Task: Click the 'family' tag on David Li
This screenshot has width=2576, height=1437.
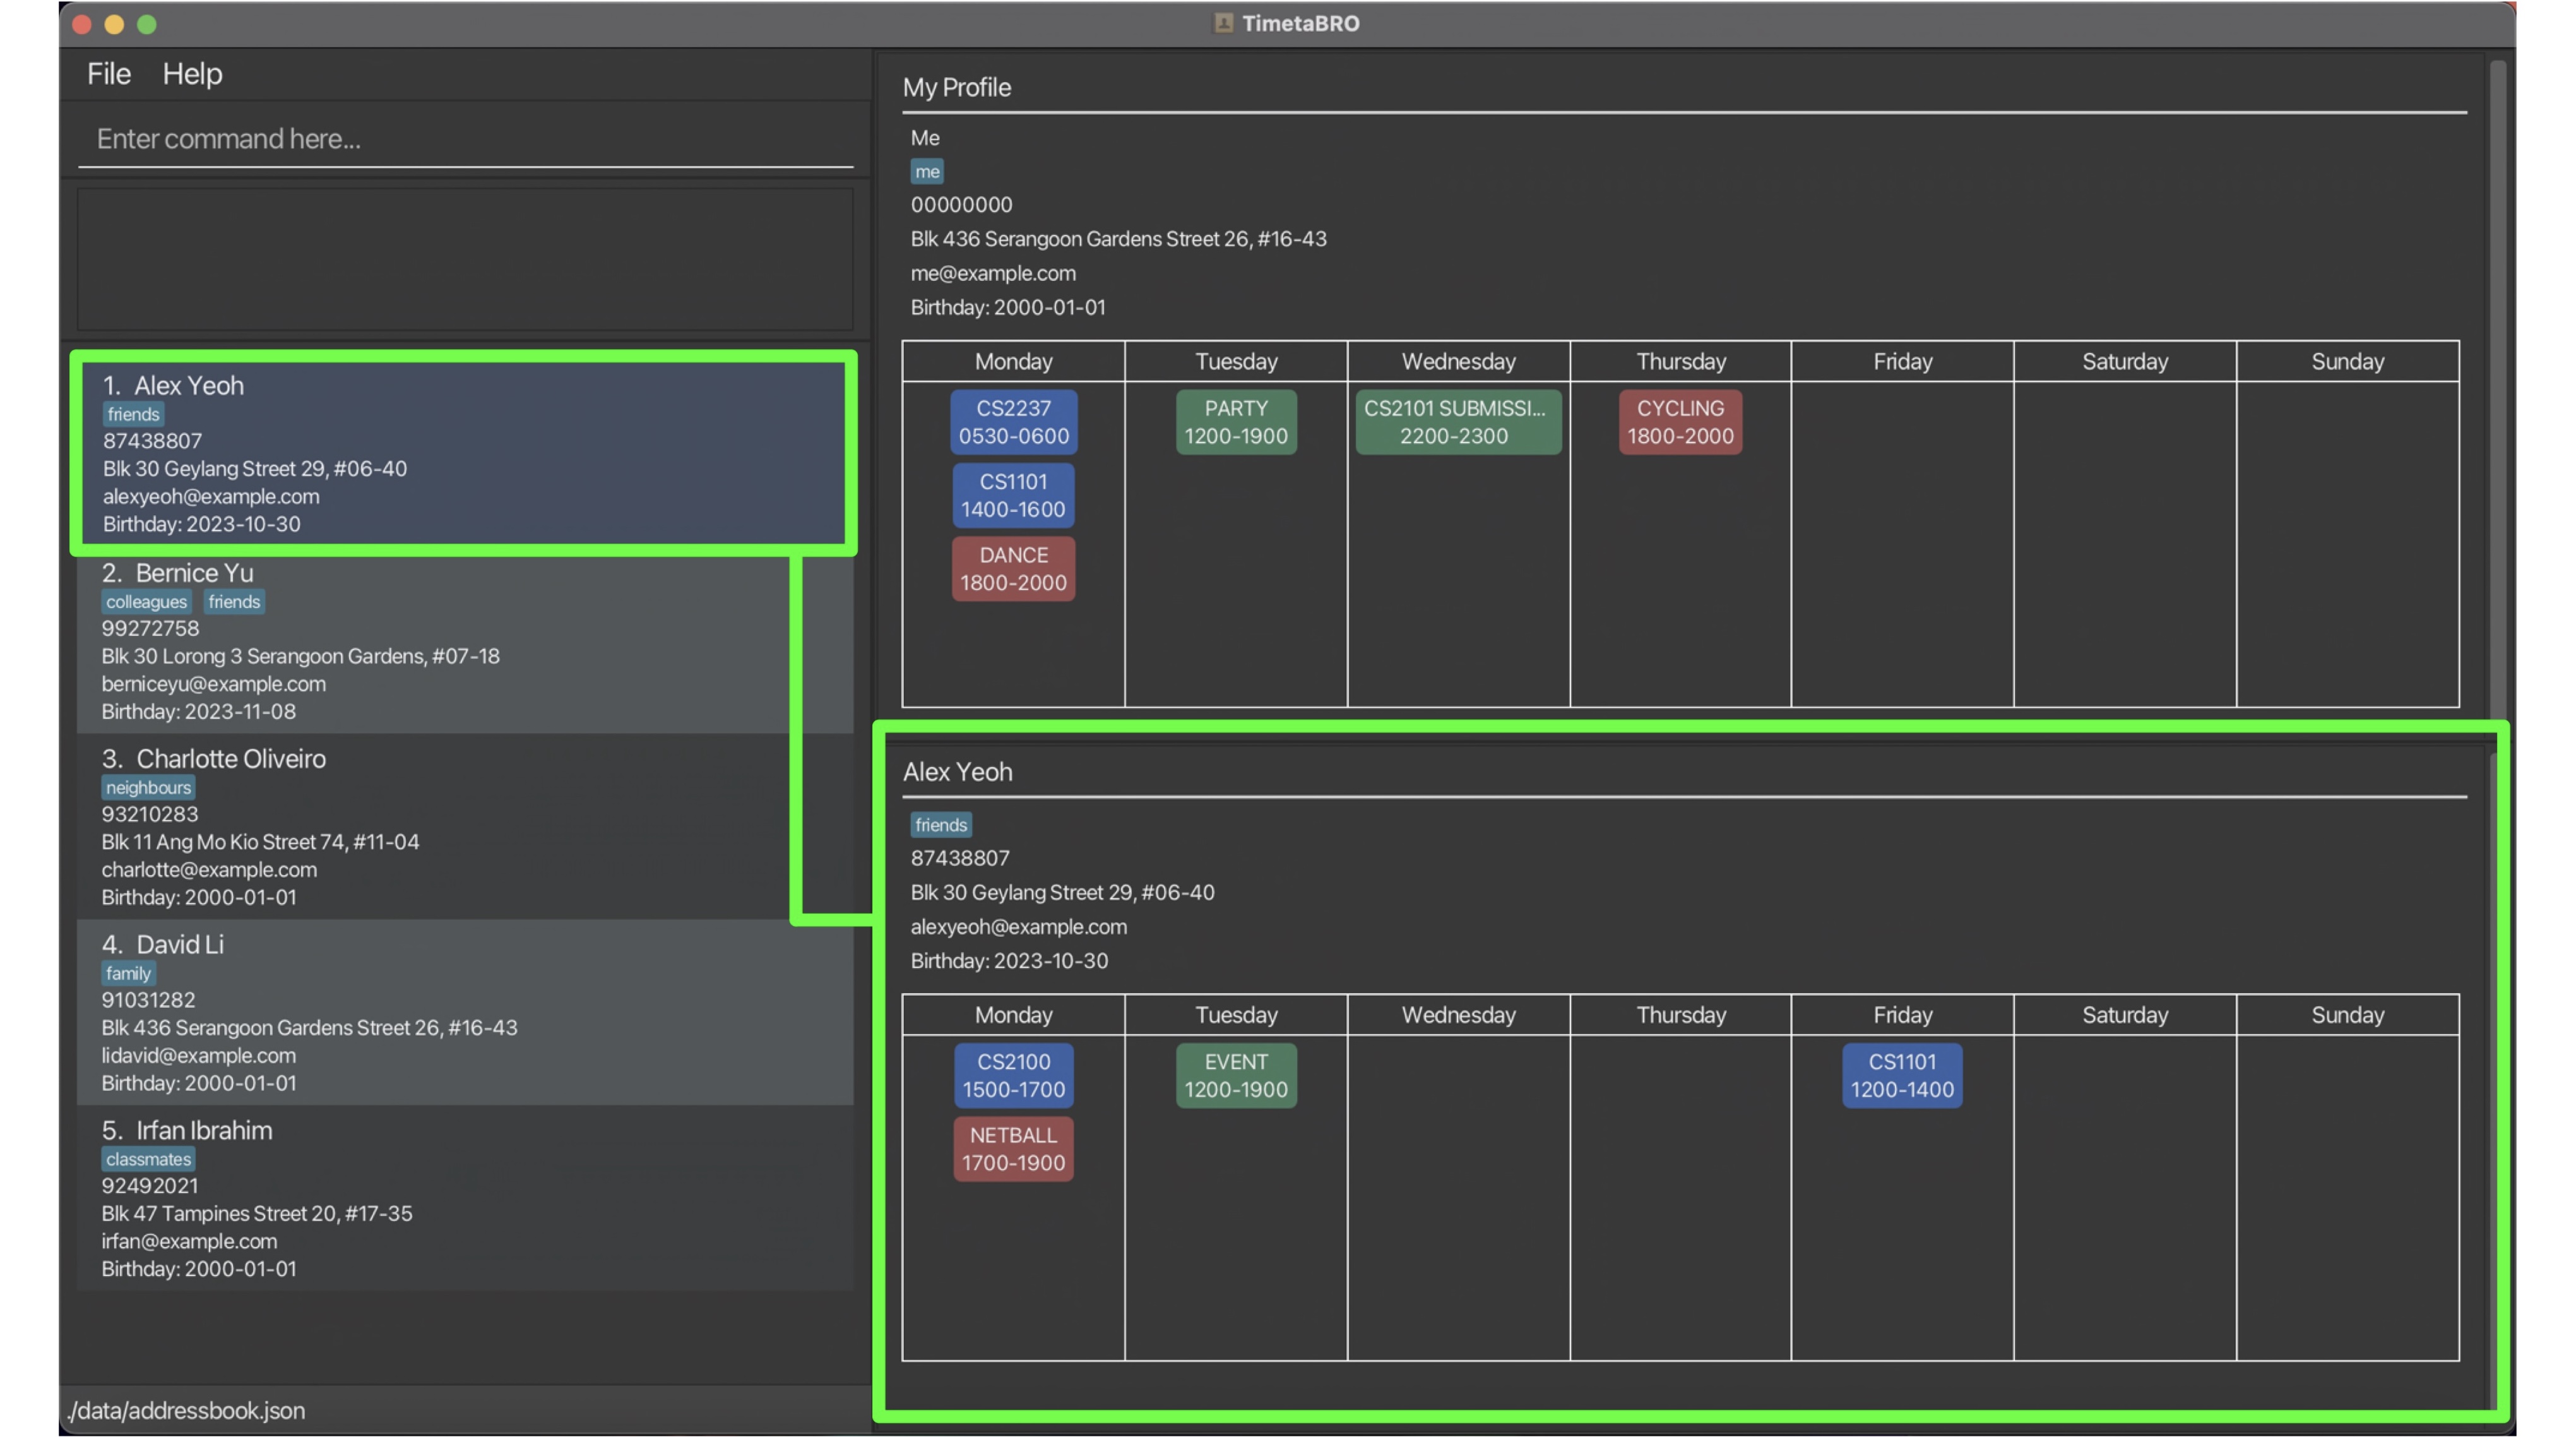Action: pos(128,974)
